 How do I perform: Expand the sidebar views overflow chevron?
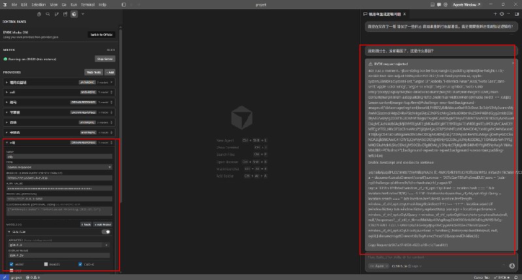point(83,14)
